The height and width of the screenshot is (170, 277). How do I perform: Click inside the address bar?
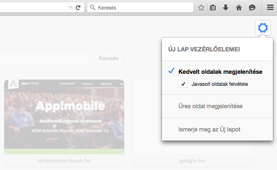click(x=33, y=7)
